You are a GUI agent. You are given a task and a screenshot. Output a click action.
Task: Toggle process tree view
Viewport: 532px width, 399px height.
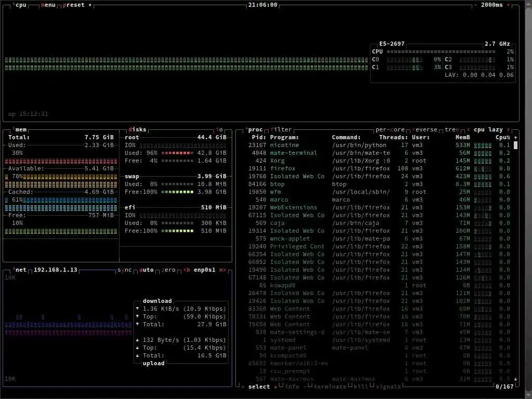451,129
